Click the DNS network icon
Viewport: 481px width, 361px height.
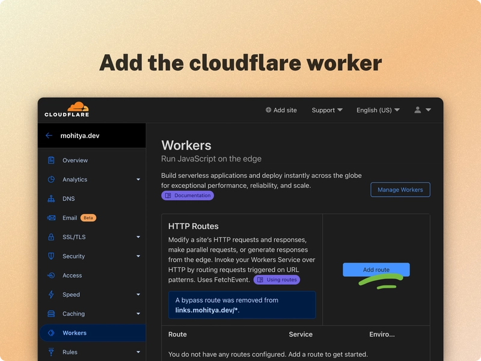click(51, 199)
